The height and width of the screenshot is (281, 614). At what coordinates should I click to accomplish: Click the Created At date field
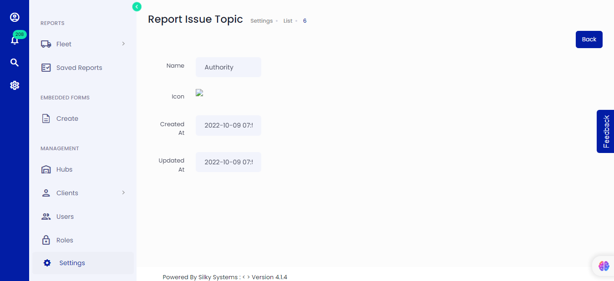coord(228,125)
